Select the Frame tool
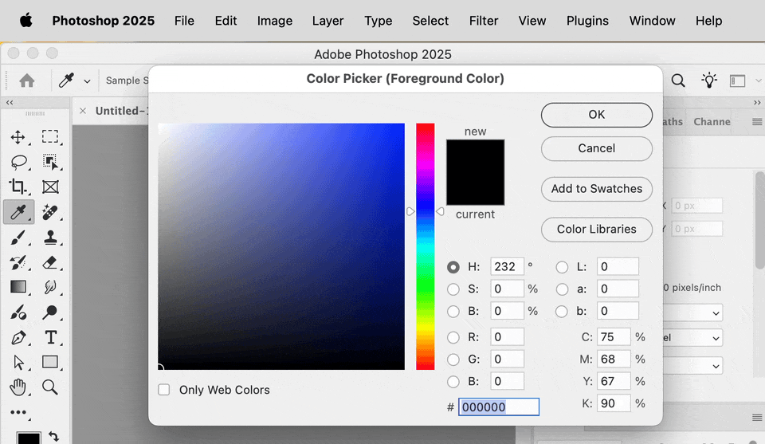 click(x=50, y=187)
